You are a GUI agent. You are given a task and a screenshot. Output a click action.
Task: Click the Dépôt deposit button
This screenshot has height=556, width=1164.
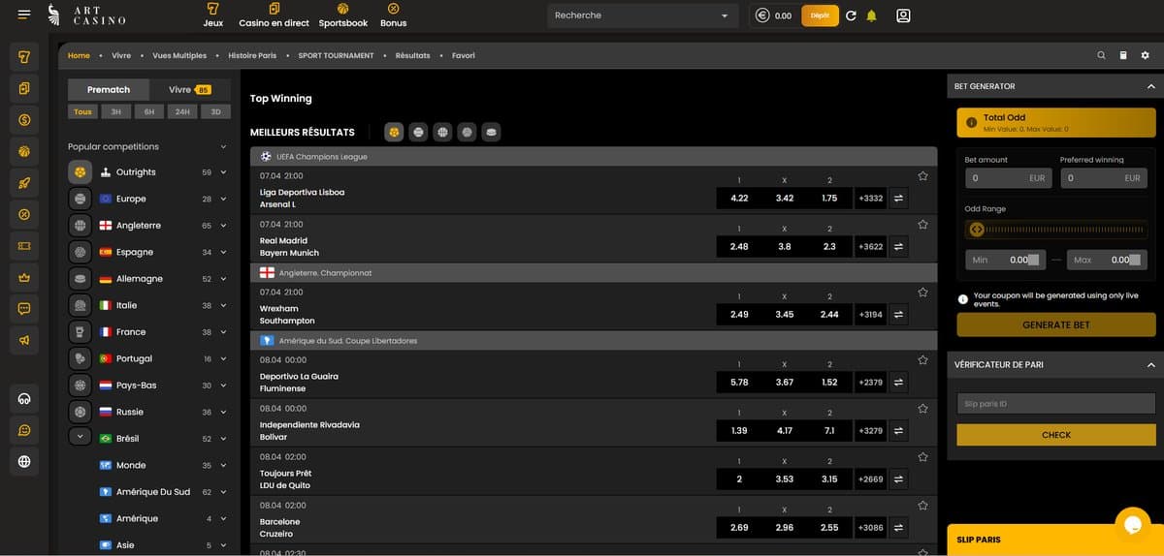coord(820,15)
